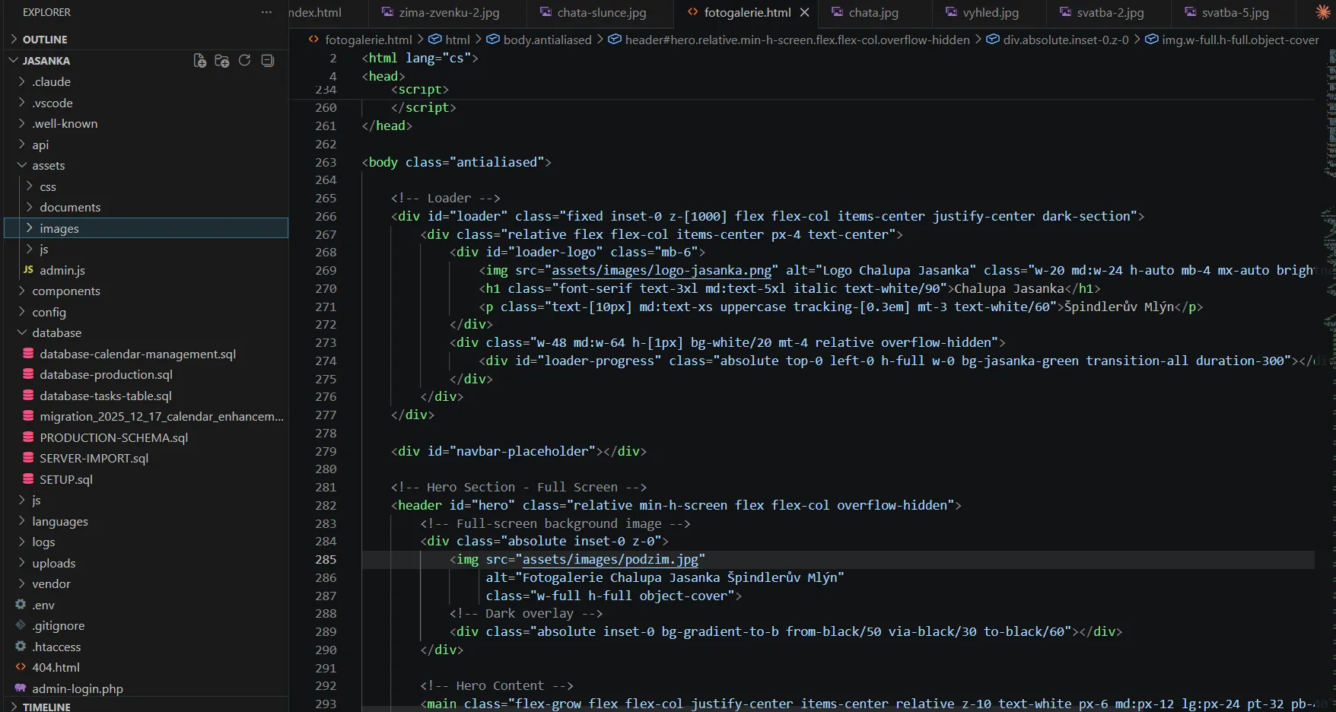Click the database icon beside SETUP.sql
The height and width of the screenshot is (712, 1336).
pyautogui.click(x=28, y=479)
